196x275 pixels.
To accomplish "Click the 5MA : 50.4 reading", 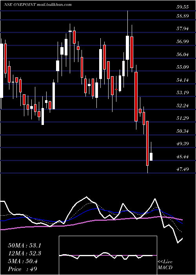I will (23, 261).
